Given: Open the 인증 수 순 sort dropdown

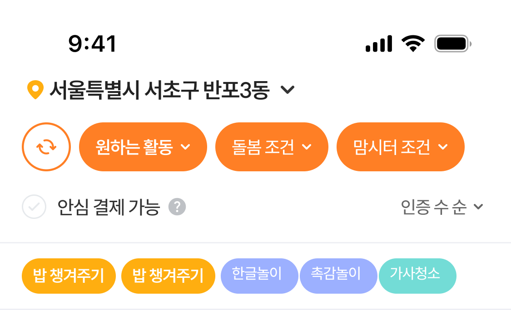Looking at the screenshot, I should click(442, 207).
